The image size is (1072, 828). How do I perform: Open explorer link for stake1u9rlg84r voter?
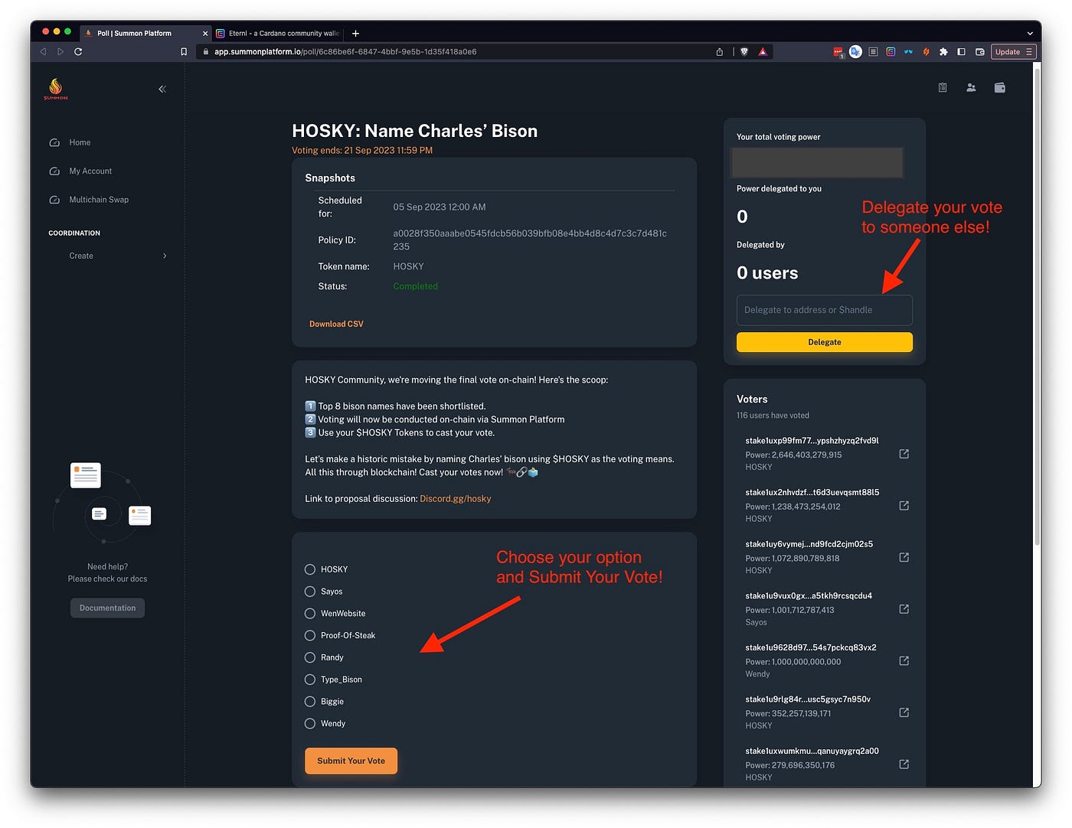pos(904,712)
